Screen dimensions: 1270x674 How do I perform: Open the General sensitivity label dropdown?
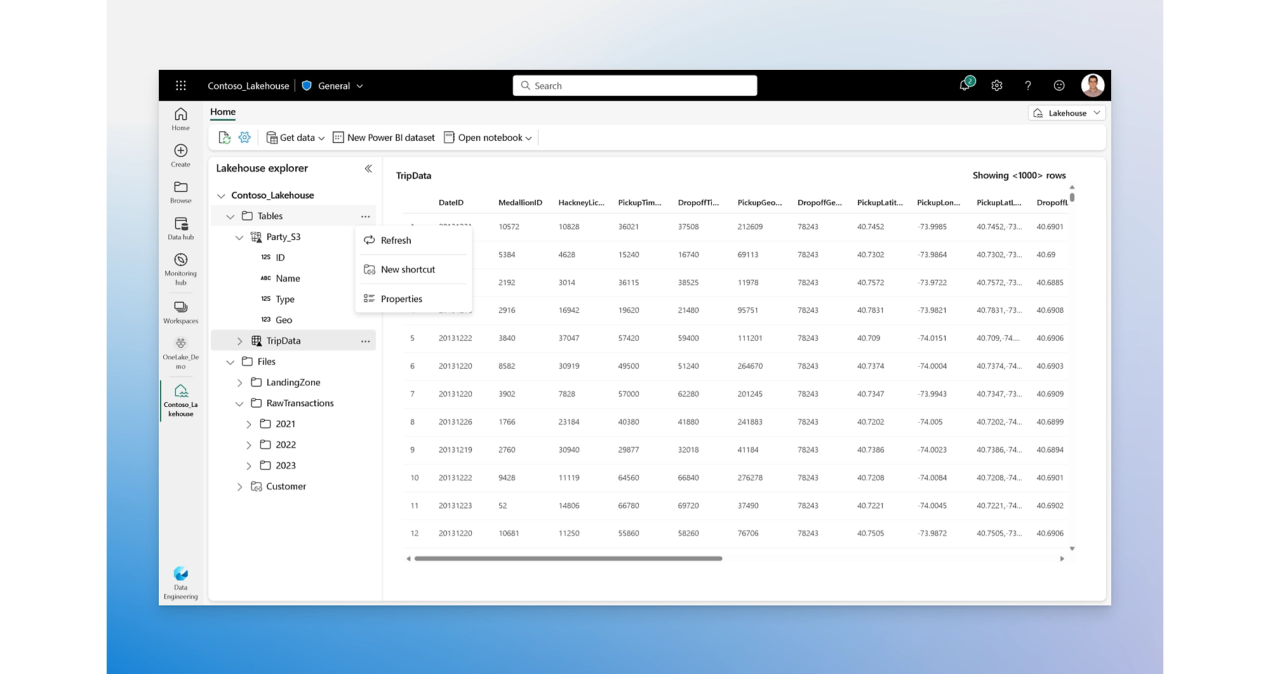[x=341, y=86]
